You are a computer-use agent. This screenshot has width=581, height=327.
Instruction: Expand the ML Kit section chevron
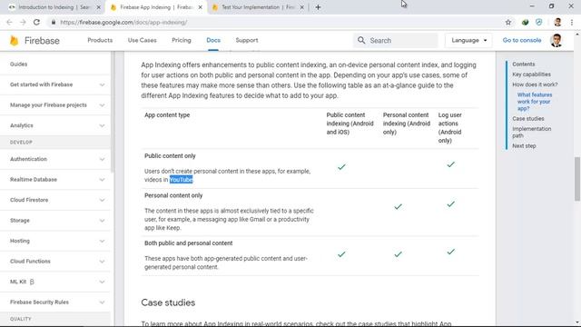pos(102,282)
